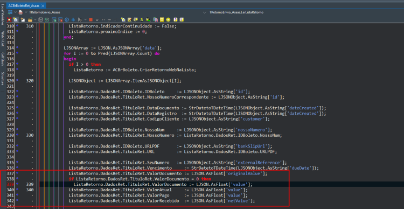Click the red Stop program square icon

(x=90, y=19)
